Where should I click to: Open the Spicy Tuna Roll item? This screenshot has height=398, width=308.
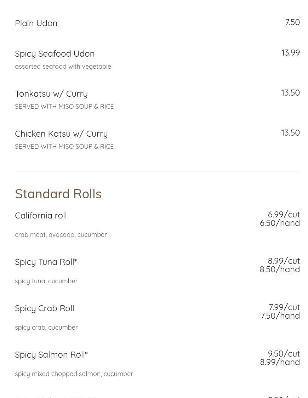coord(46,262)
